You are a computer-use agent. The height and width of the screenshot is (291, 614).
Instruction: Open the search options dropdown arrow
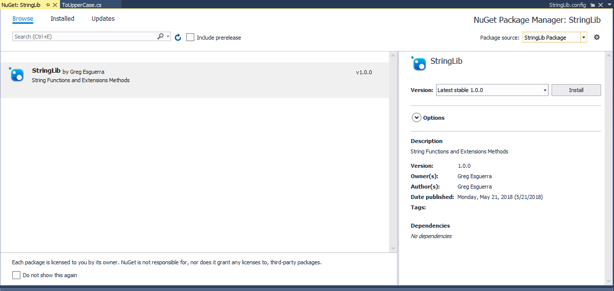(168, 37)
